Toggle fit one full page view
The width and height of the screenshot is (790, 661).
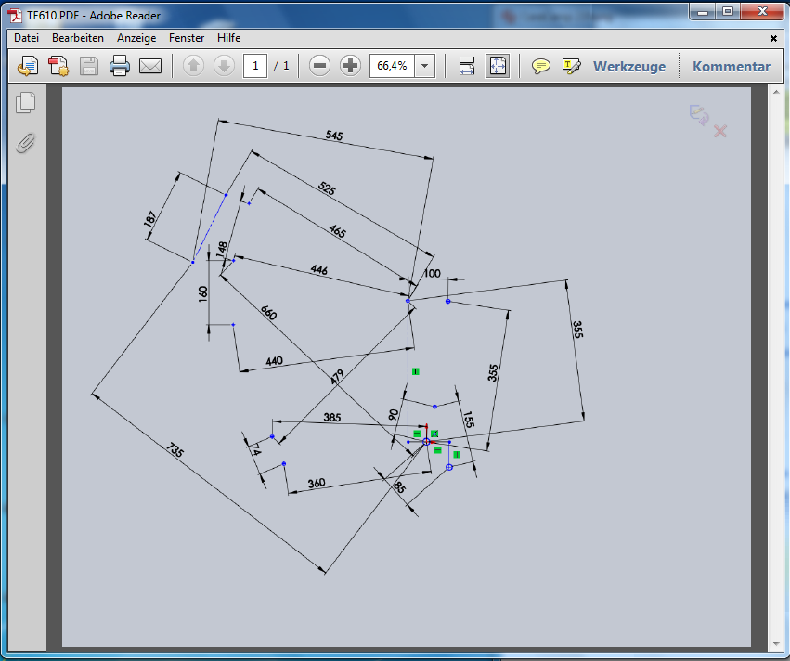click(x=498, y=66)
